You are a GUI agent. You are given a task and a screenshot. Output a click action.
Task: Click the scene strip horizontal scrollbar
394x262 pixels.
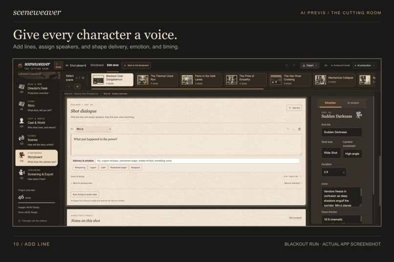(x=177, y=89)
